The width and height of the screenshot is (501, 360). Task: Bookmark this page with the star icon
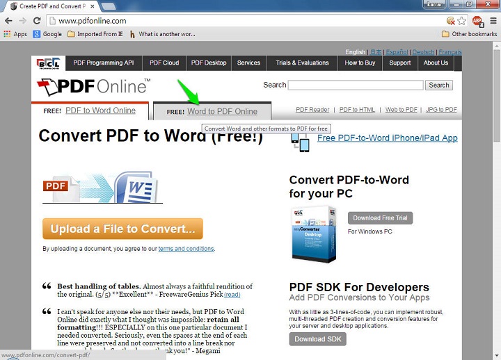461,21
